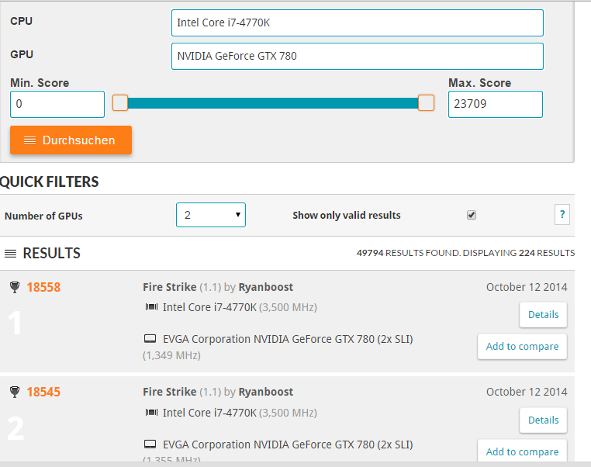
Task: Click 'Fire Strike (1.1) by Ryanboost' in result 1
Action: click(x=218, y=287)
